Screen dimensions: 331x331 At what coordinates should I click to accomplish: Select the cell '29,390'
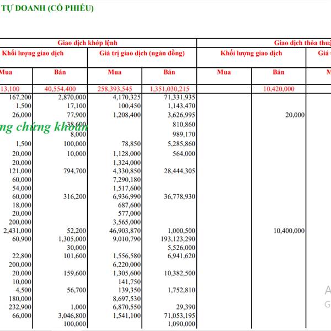(186, 307)
